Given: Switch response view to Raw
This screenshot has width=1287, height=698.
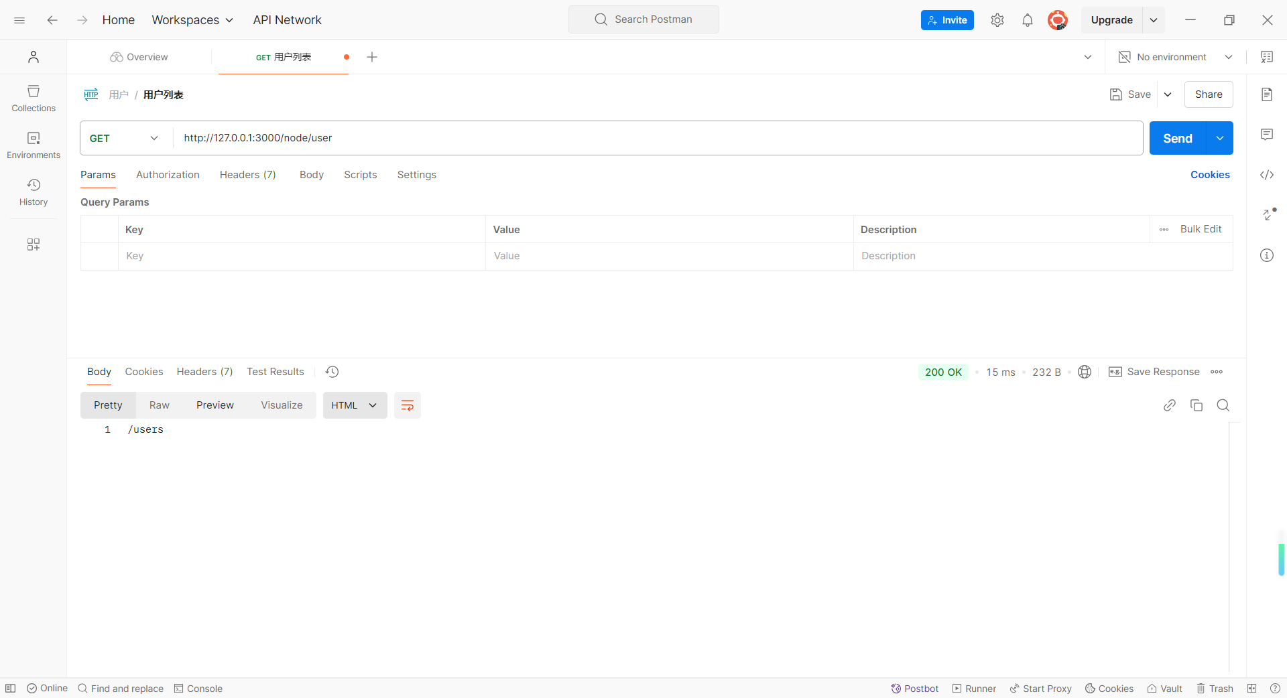Looking at the screenshot, I should [160, 405].
